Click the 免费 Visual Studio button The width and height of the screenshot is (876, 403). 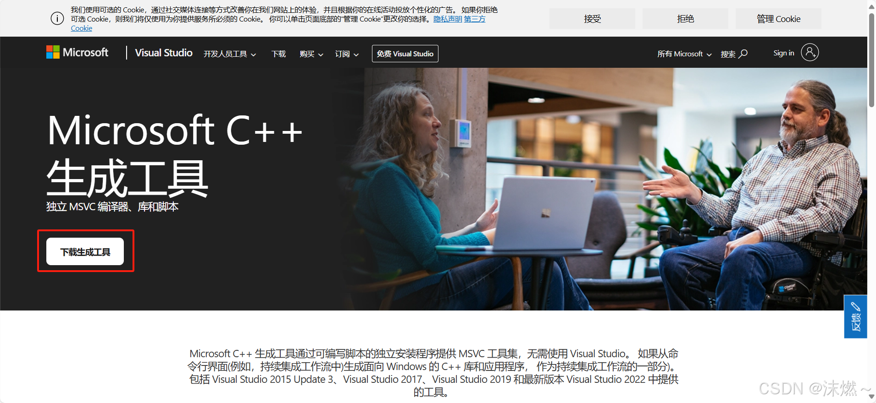tap(405, 54)
